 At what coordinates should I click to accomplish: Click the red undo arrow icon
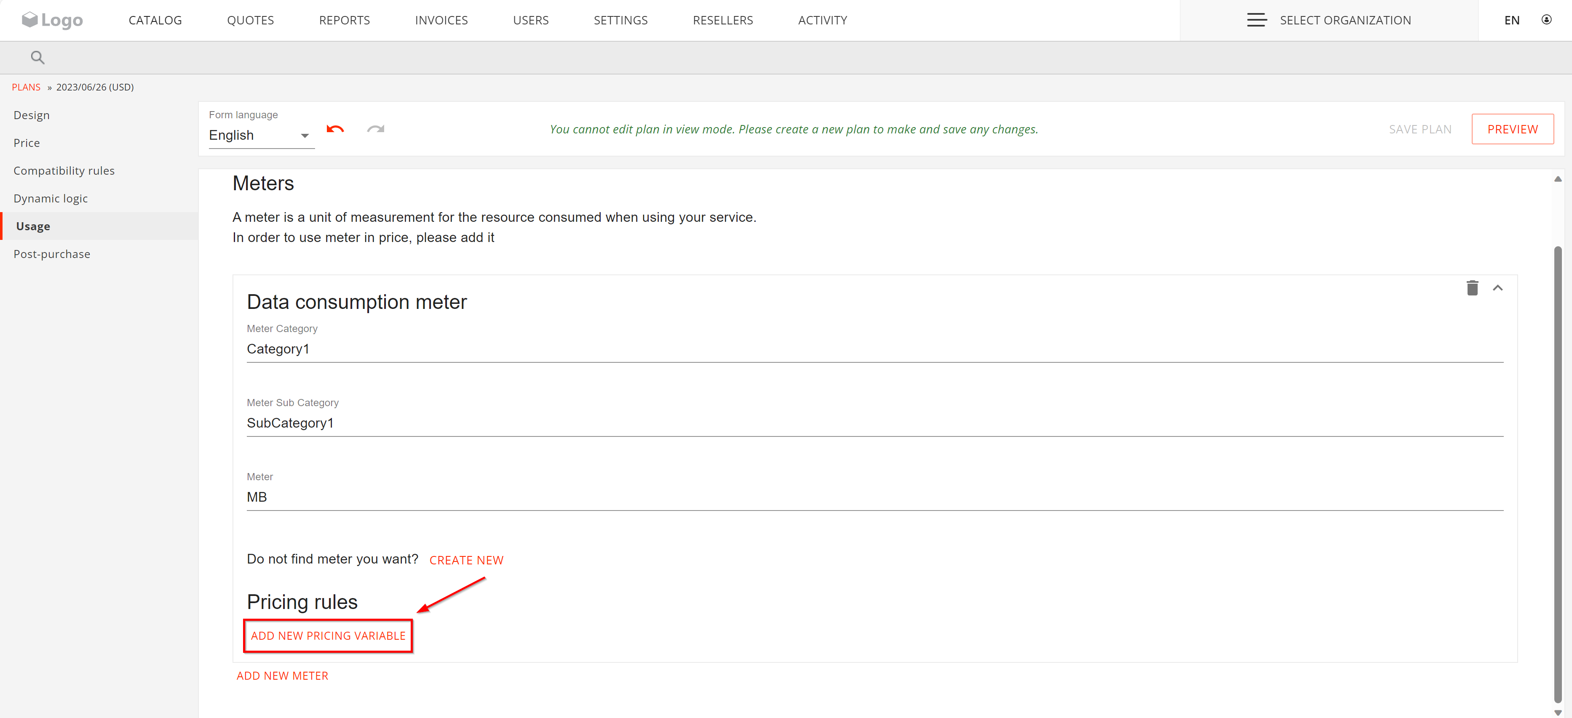click(x=335, y=129)
